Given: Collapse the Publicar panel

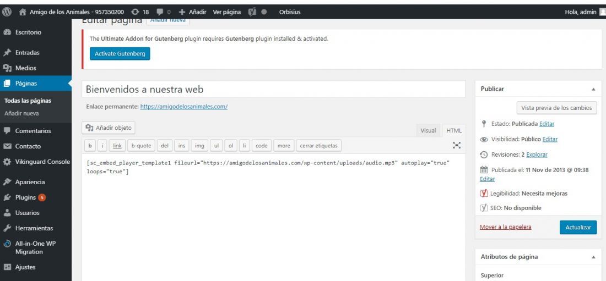Looking at the screenshot, I should [593, 89].
